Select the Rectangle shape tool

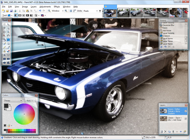coord(4,59)
